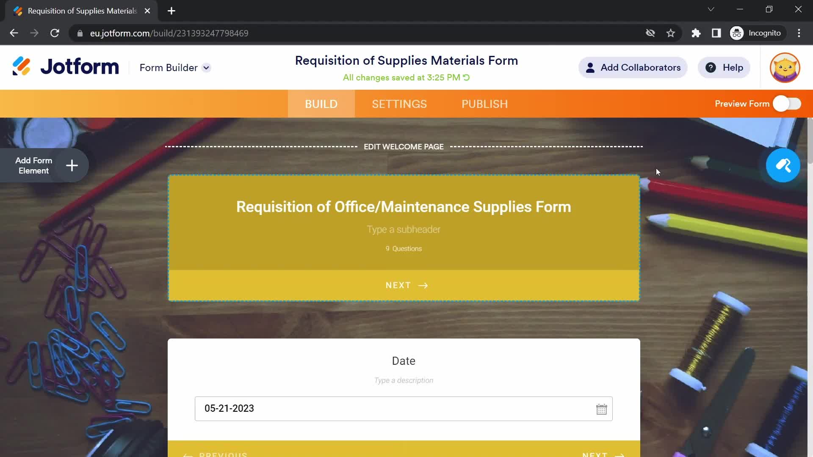813x457 pixels.
Task: Select the BUILD tab
Action: [x=321, y=104]
